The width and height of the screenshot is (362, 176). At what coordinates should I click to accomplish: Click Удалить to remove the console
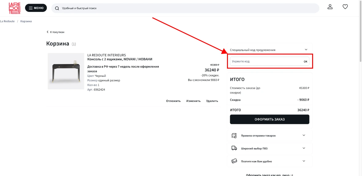(x=212, y=101)
